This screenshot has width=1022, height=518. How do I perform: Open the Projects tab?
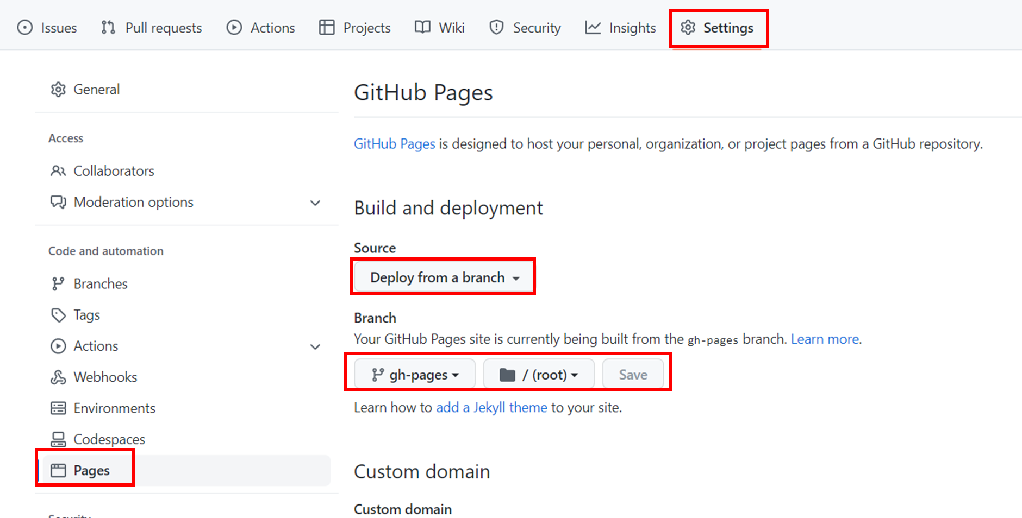tap(354, 28)
